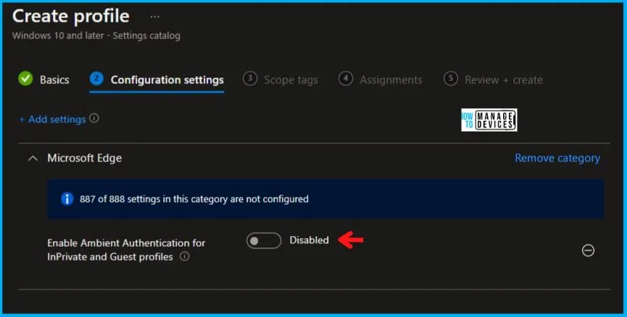Collapse the Microsoft Edge category
The width and height of the screenshot is (627, 317).
(x=33, y=158)
